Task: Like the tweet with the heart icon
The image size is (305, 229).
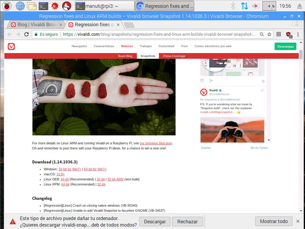Action: click(202, 81)
